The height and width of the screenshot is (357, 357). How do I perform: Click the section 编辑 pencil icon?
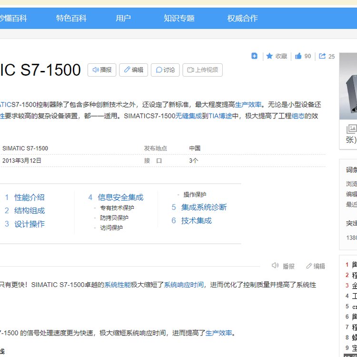[x=309, y=266]
